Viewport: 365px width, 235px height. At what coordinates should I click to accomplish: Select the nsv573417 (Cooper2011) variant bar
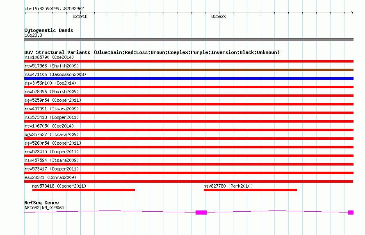point(189,173)
